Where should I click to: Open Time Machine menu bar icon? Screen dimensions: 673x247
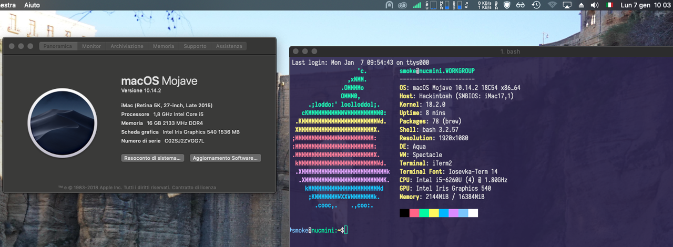tap(536, 5)
